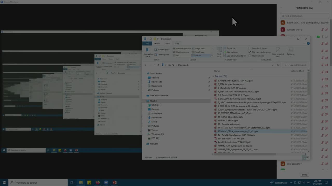Click This PC in address bar
332x186 pixels.
[x=171, y=65]
